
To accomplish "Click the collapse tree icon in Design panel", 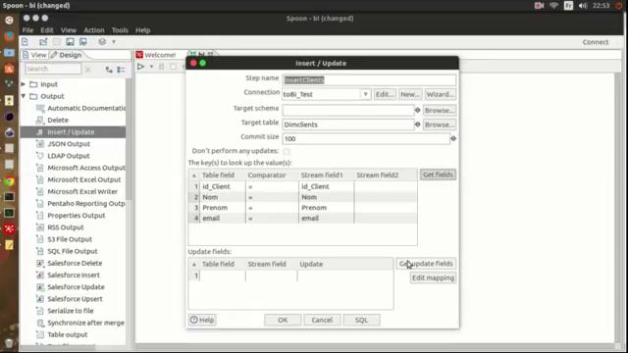I will [121, 70].
